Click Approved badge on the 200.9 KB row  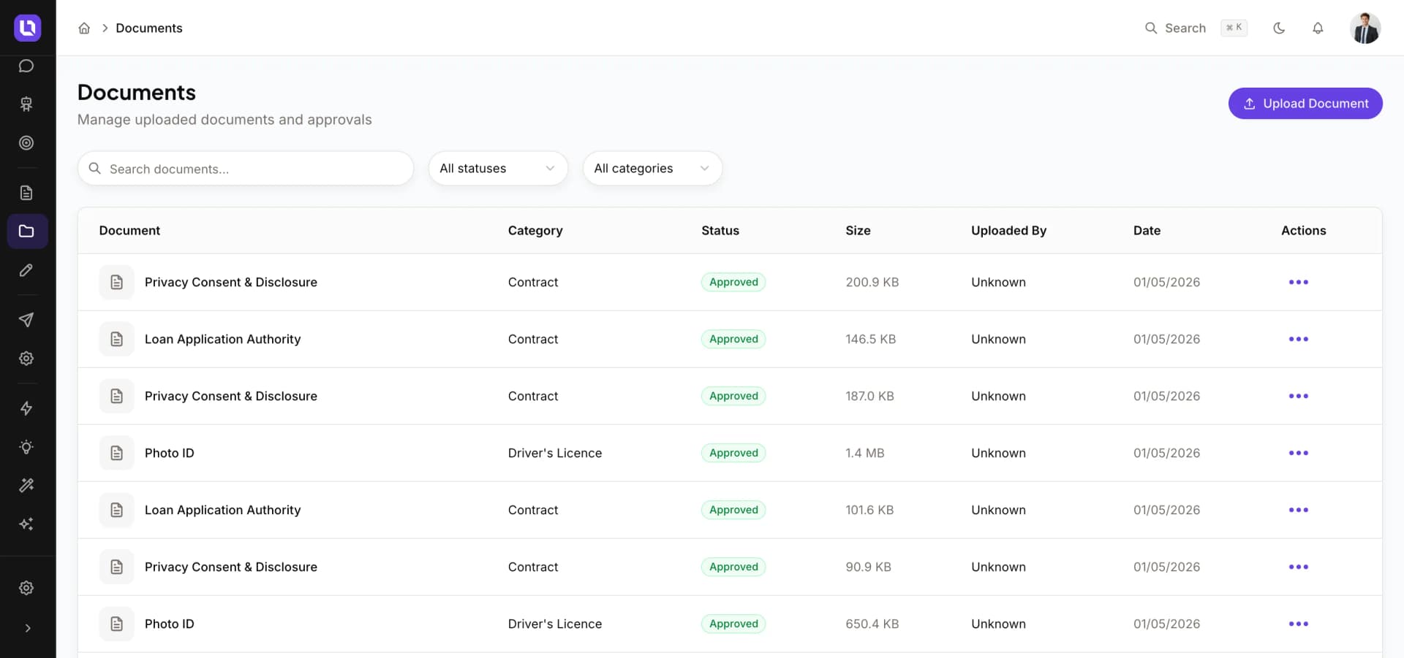point(733,282)
